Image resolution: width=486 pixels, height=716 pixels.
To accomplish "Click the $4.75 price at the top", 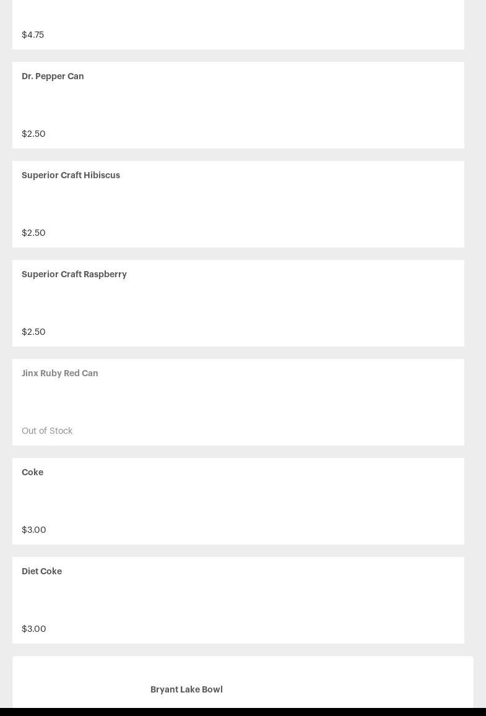I will (33, 35).
